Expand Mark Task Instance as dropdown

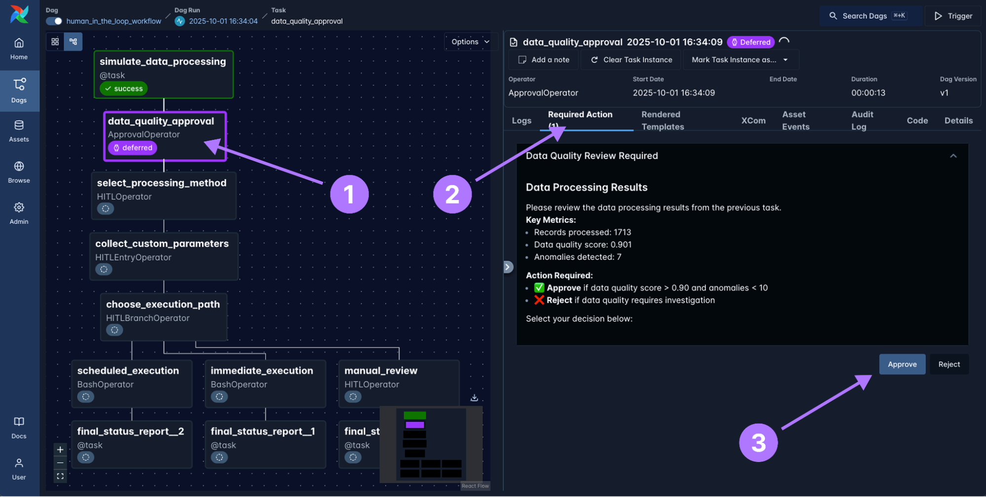740,60
